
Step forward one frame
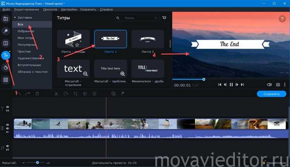click(237, 84)
